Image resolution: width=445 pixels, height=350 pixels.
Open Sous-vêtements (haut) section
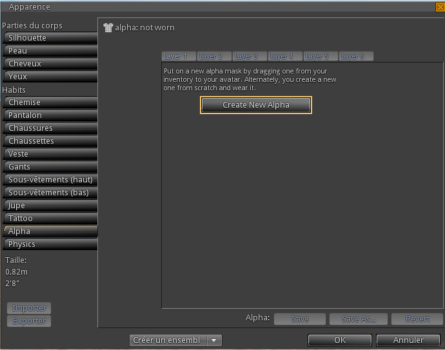point(50,180)
